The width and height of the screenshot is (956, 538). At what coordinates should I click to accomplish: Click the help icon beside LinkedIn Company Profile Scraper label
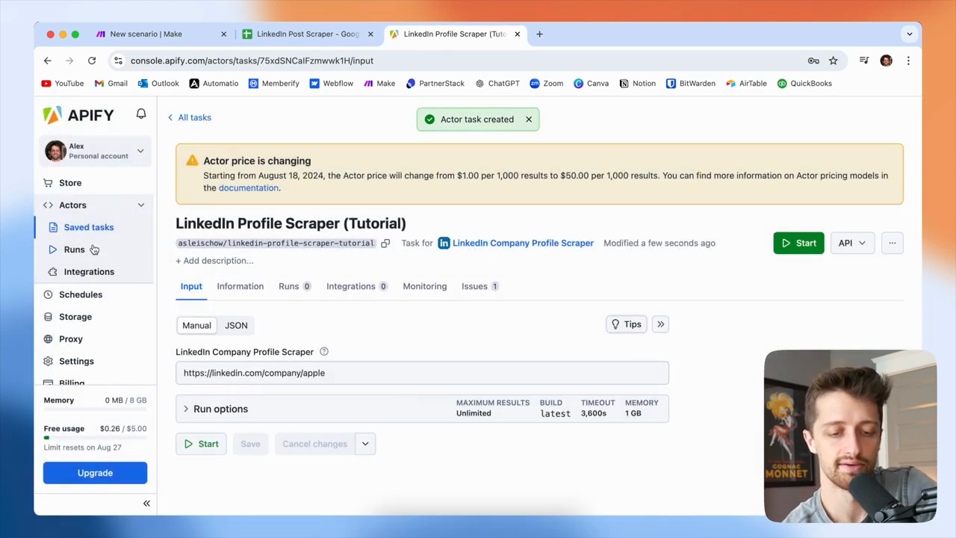coord(324,352)
